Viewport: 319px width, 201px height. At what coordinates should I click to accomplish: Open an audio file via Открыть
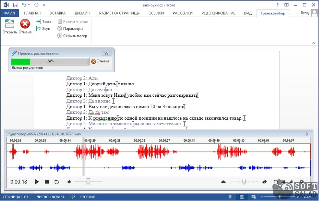coord(10,26)
